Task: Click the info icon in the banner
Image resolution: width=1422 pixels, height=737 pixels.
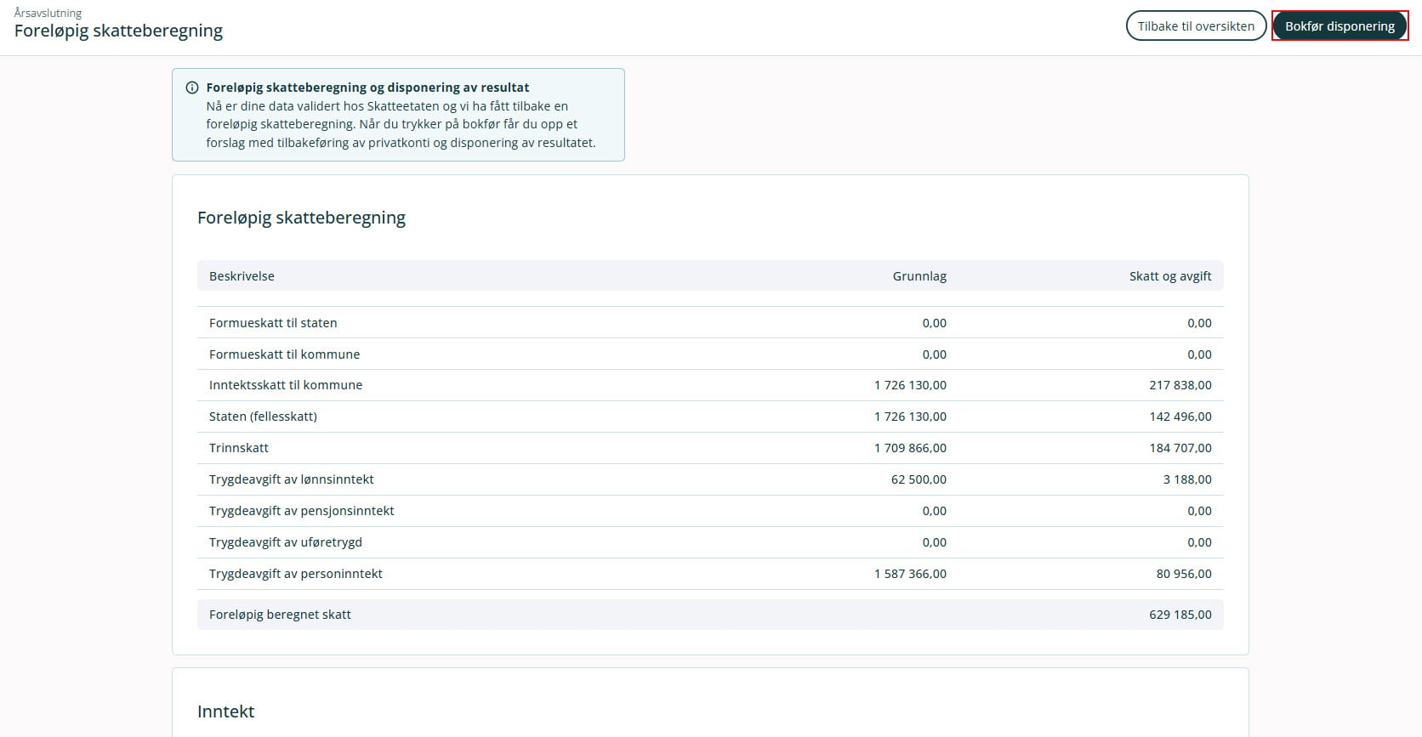Action: click(x=192, y=88)
